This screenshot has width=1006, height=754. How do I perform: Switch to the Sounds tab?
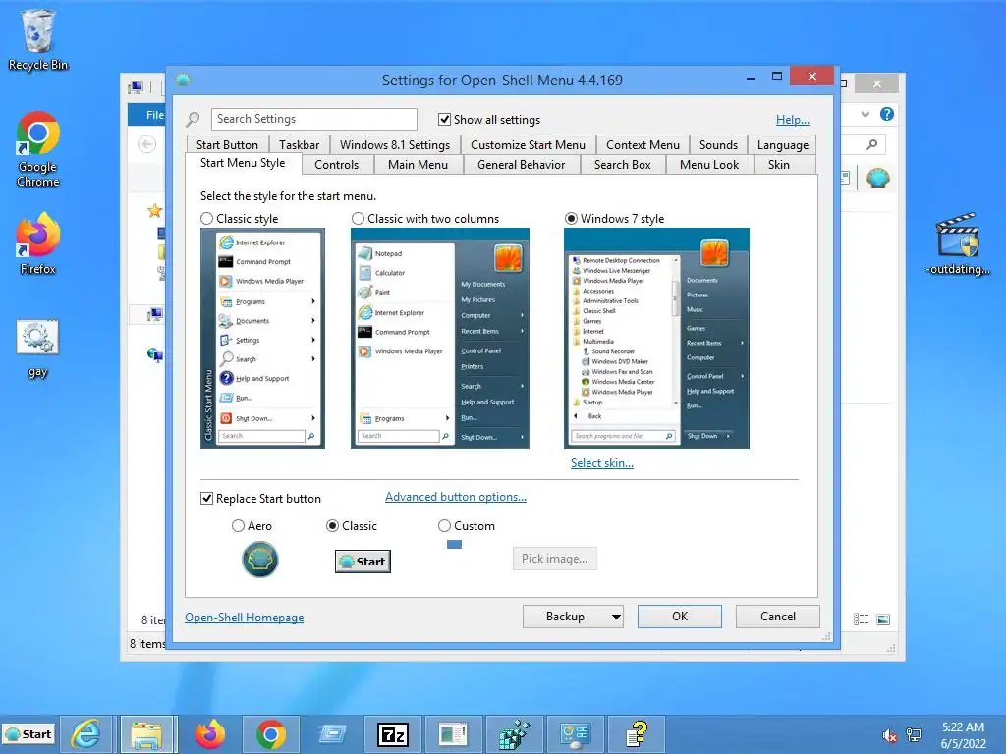[718, 145]
